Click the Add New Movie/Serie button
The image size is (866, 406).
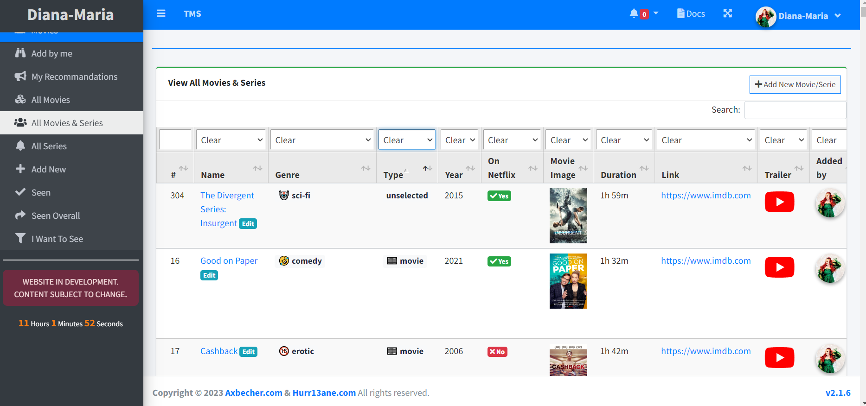click(795, 84)
